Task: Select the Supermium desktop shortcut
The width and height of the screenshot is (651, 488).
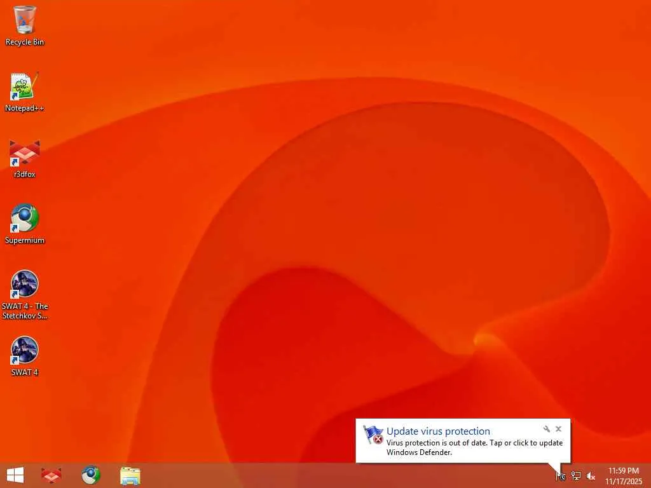Action: tap(25, 224)
